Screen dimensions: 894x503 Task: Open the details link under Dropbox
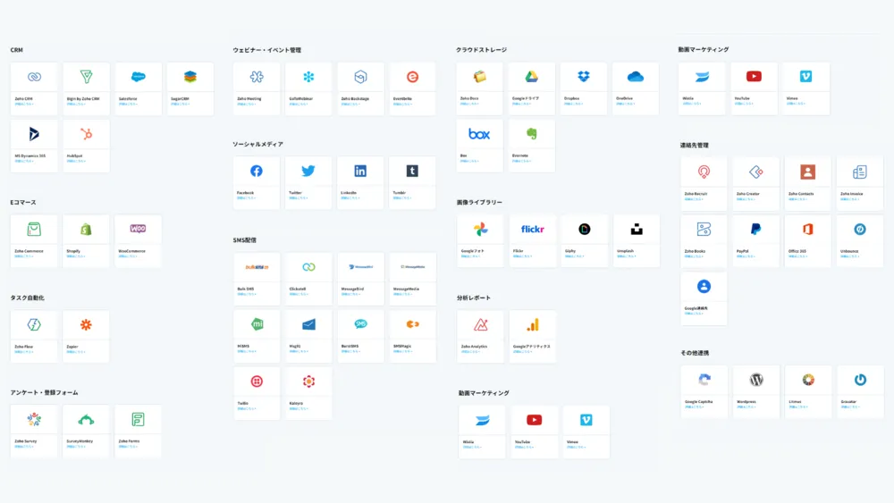coord(574,104)
